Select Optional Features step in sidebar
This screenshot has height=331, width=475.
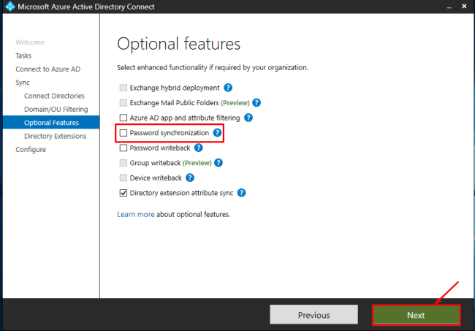(51, 122)
